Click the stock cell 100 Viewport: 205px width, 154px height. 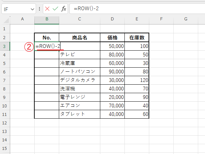(x=137, y=46)
